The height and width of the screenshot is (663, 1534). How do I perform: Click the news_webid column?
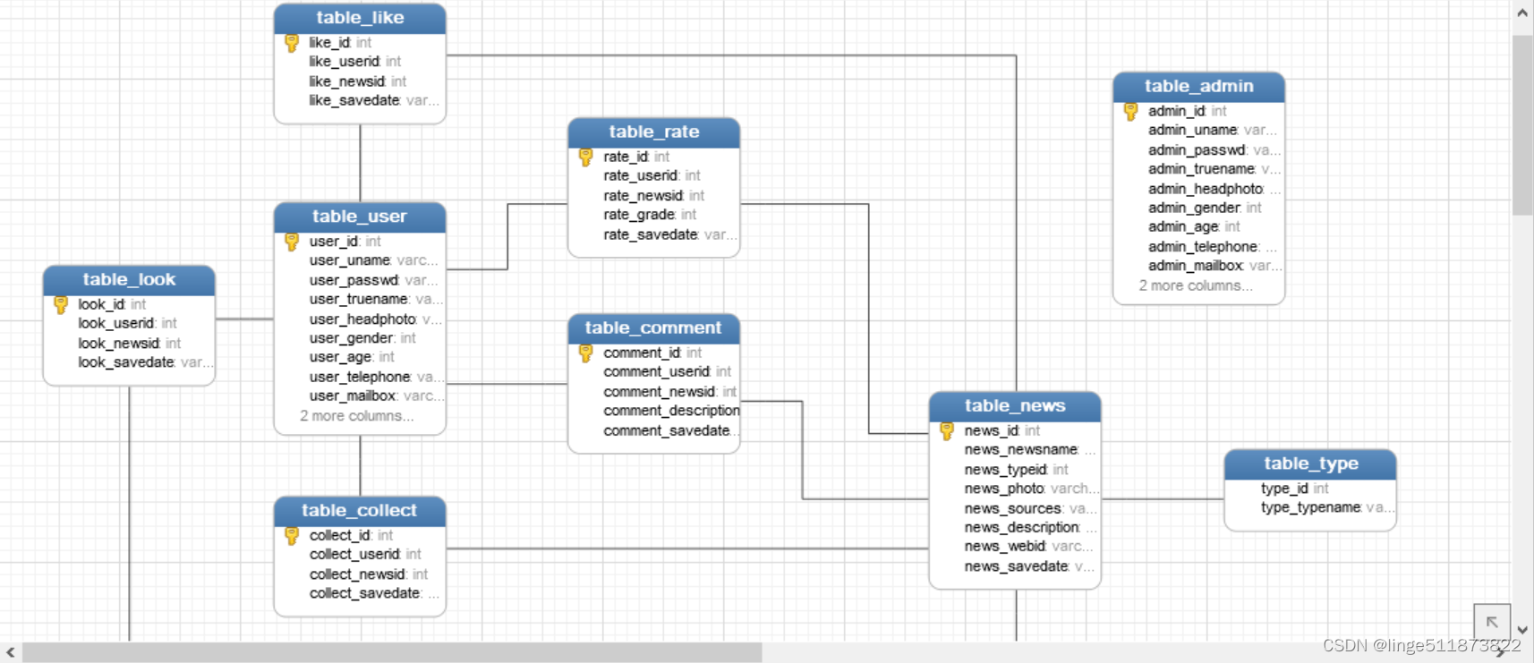pyautogui.click(x=1028, y=547)
